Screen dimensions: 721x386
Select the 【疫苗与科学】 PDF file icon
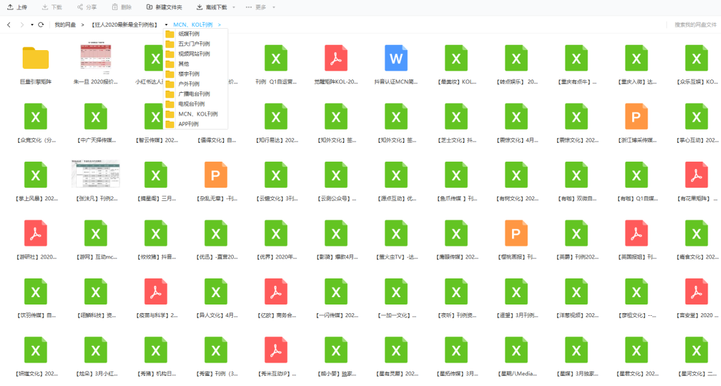[156, 292]
